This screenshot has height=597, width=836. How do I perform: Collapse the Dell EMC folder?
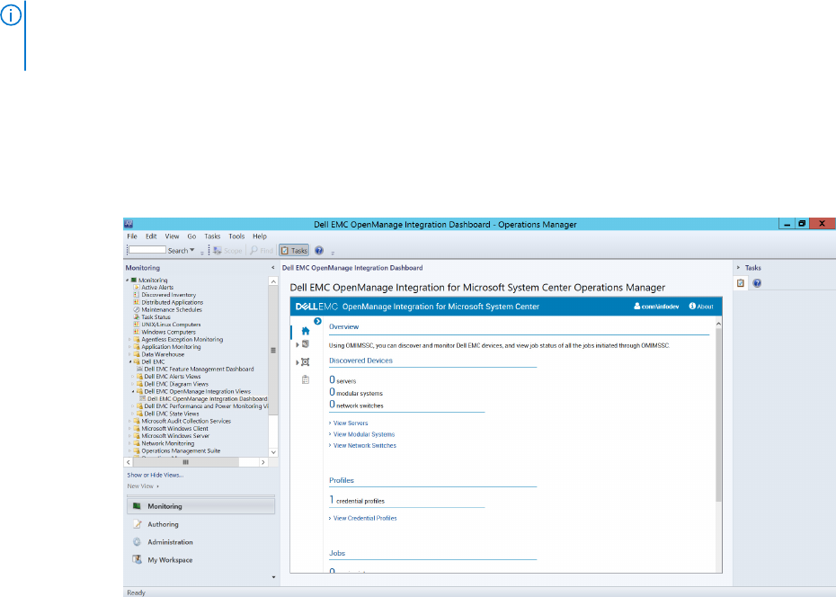(129, 362)
